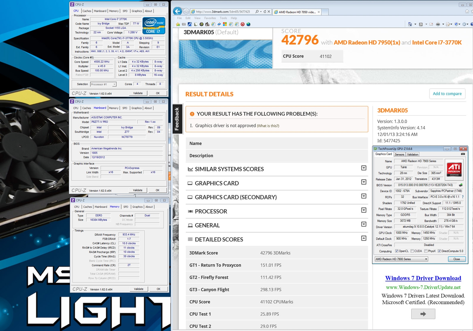Click the Home icon at top right of browser

pos(467,12)
